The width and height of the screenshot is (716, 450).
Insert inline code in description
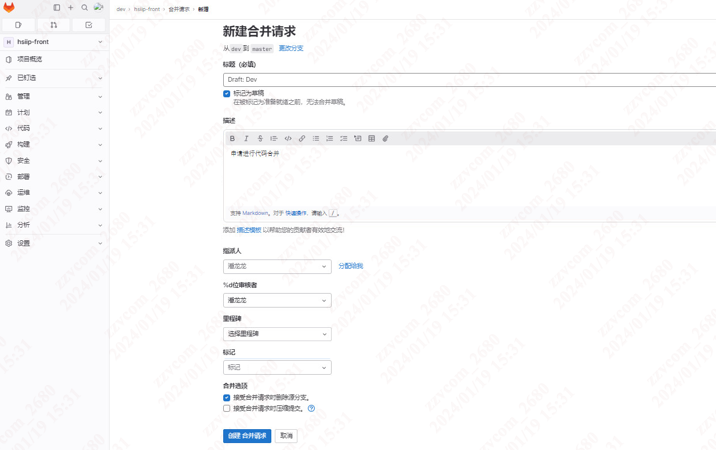[288, 138]
